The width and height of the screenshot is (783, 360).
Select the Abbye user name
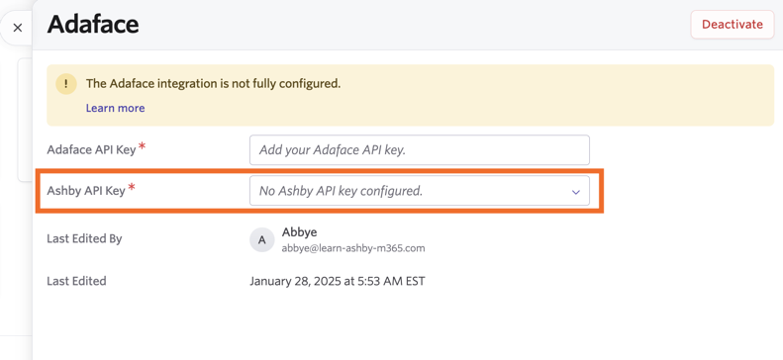click(x=300, y=231)
